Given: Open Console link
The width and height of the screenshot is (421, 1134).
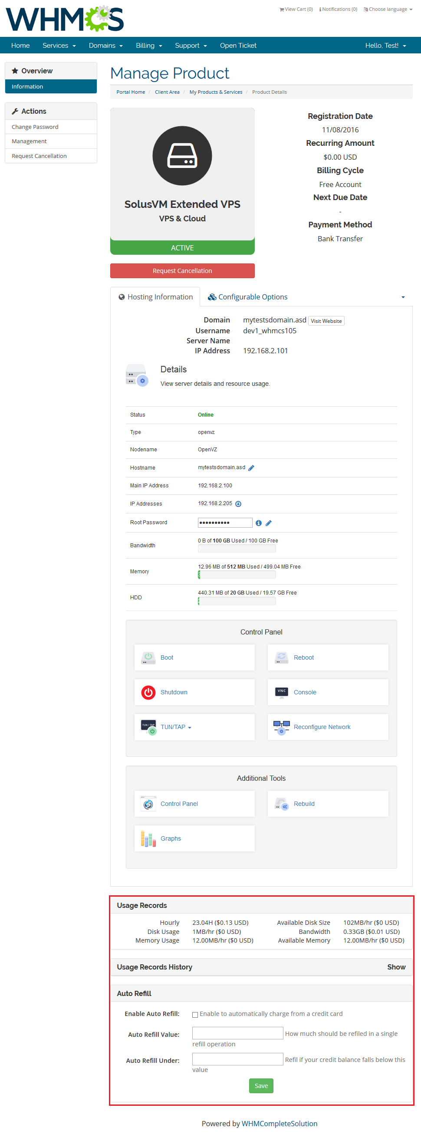Looking at the screenshot, I should coord(305,692).
